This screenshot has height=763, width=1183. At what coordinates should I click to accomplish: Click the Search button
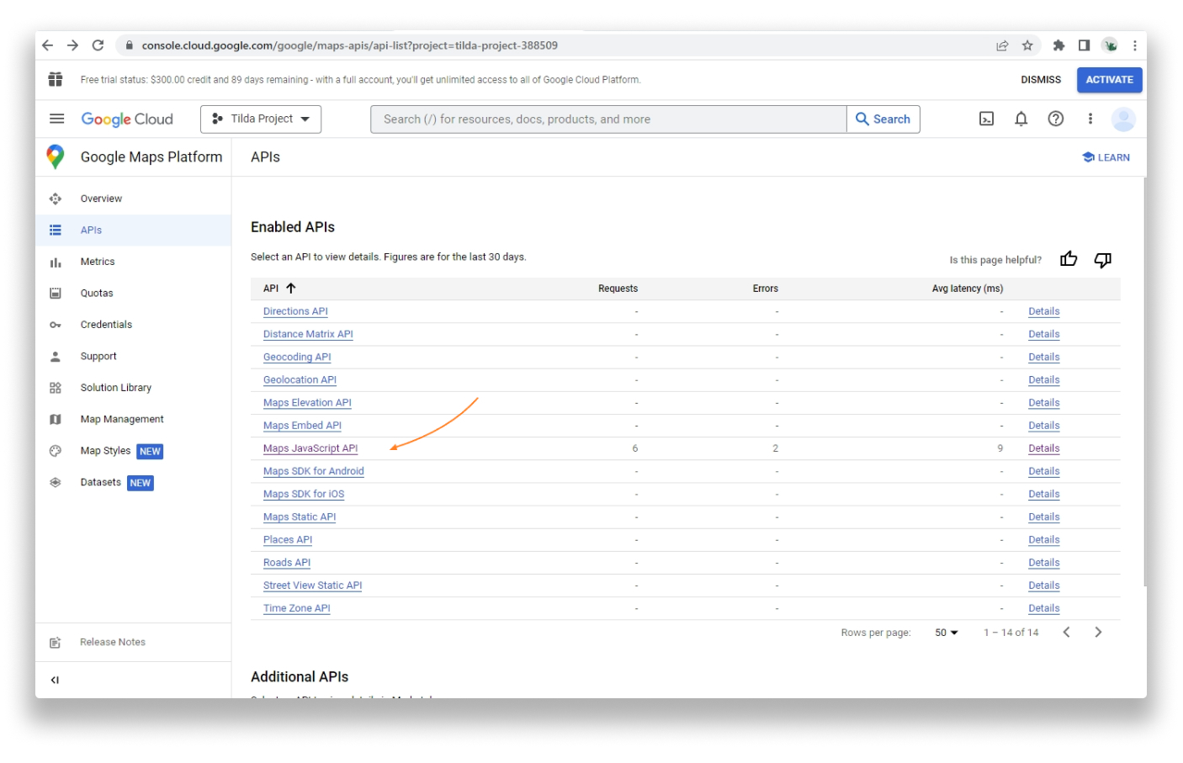tap(883, 119)
